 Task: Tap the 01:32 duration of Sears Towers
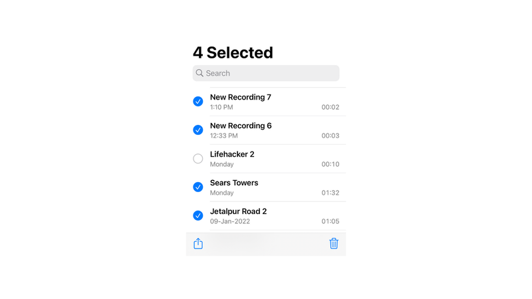tap(331, 193)
